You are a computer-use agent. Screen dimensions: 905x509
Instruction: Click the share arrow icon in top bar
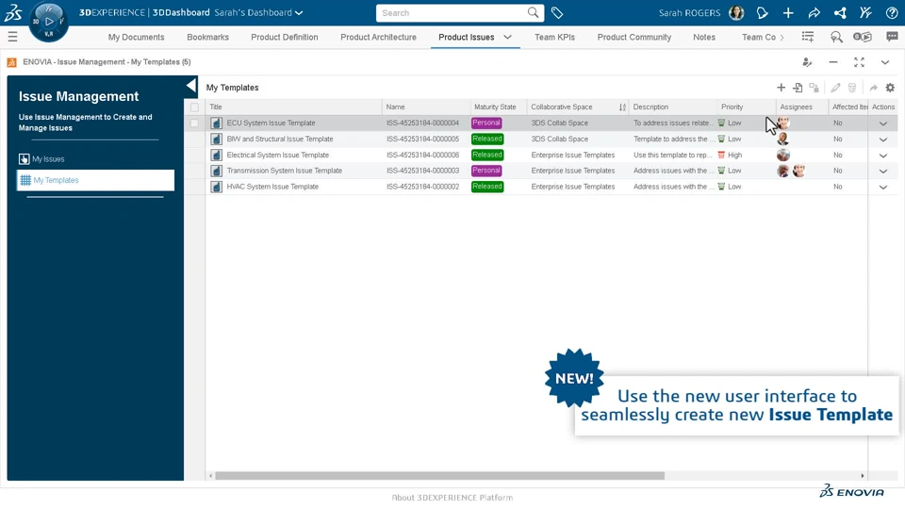[x=814, y=12]
